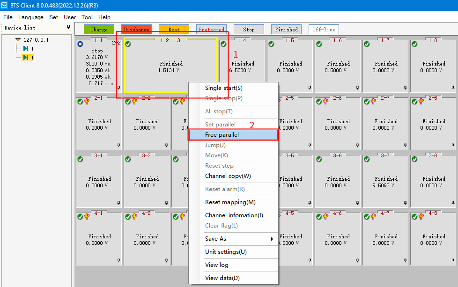Toggle the green Charge status filter
458x287 pixels.
pos(99,29)
